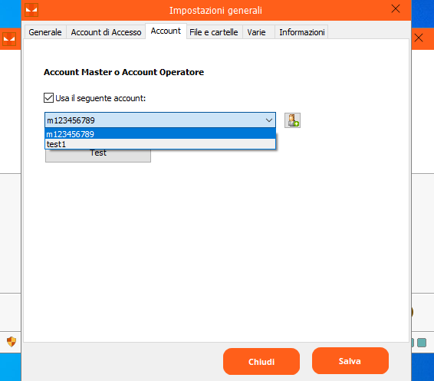
Task: Click the Salva button
Action: pyautogui.click(x=350, y=361)
